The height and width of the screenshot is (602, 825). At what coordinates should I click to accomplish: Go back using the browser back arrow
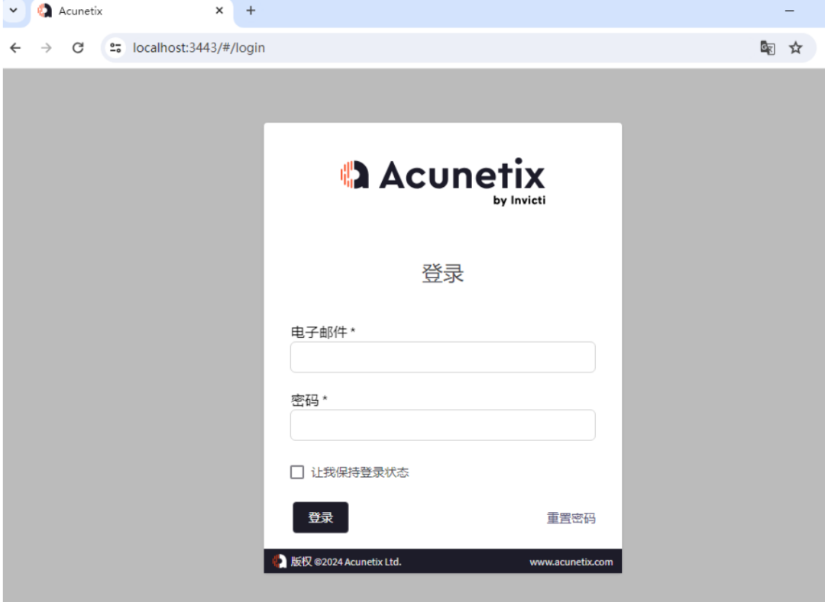pos(15,48)
